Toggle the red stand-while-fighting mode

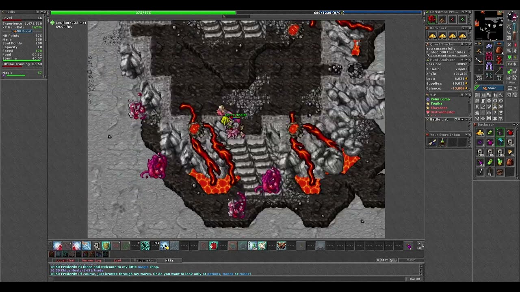pyautogui.click(x=516, y=45)
